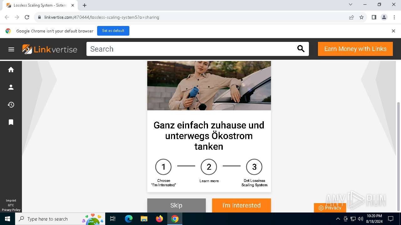401x225 pixels.
Task: Close the Lossless Scaling System tab
Action: pyautogui.click(x=73, y=5)
